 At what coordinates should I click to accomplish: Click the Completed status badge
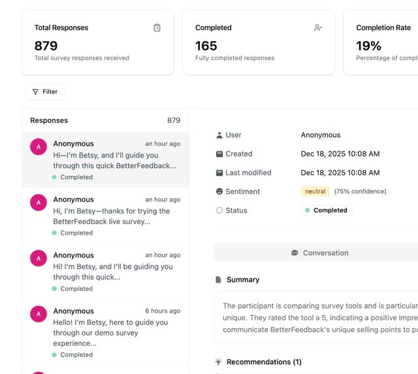pos(327,211)
